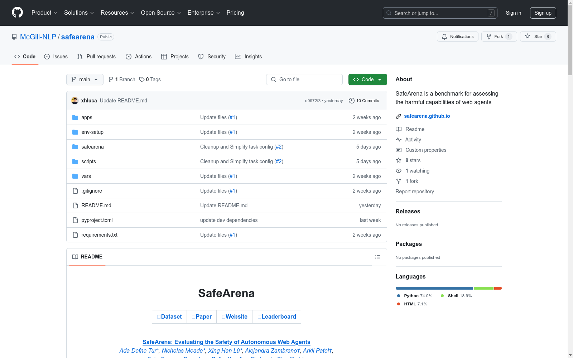Open the Report repository link
The width and height of the screenshot is (573, 358).
tap(415, 192)
